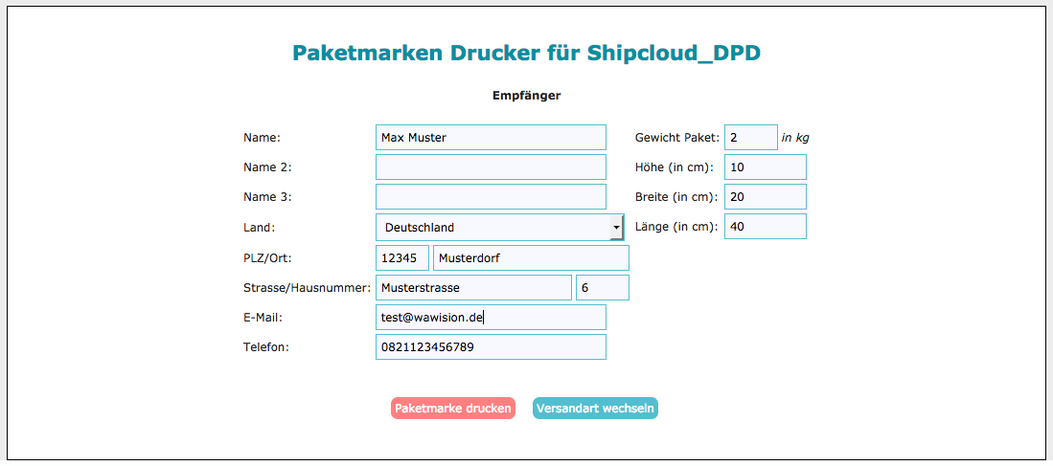Select the Länge (in cm) field

(x=765, y=227)
